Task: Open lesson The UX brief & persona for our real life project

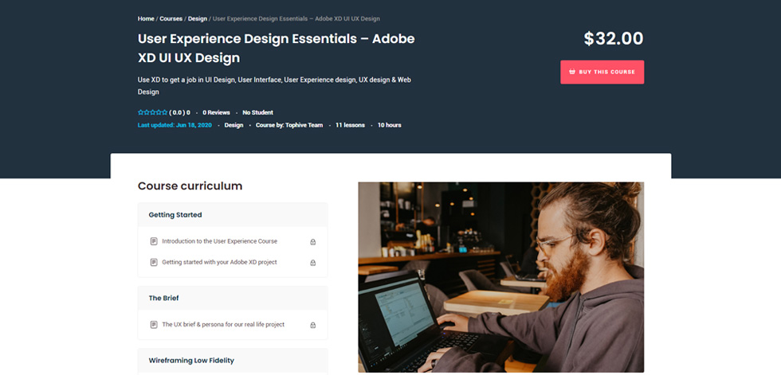Action: click(223, 325)
